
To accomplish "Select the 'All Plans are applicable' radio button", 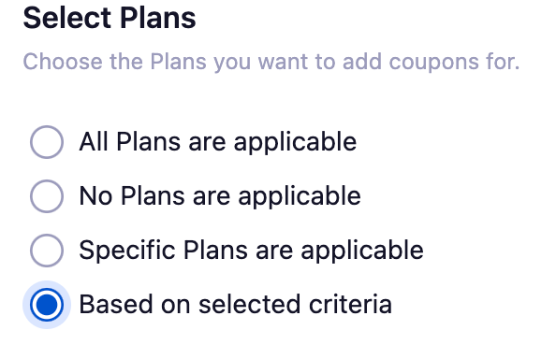I will [x=47, y=142].
